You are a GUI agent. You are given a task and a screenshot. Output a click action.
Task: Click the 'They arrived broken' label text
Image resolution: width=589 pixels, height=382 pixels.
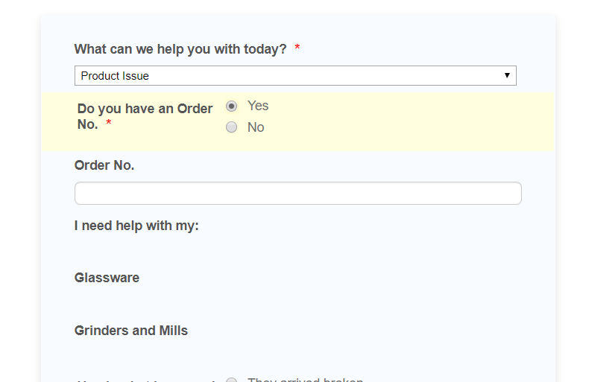[305, 380]
